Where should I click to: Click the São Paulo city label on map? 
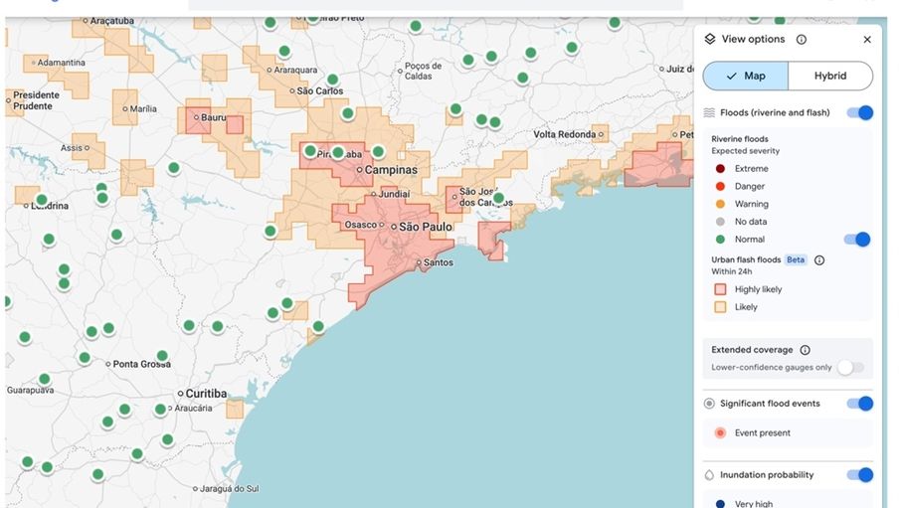(426, 227)
